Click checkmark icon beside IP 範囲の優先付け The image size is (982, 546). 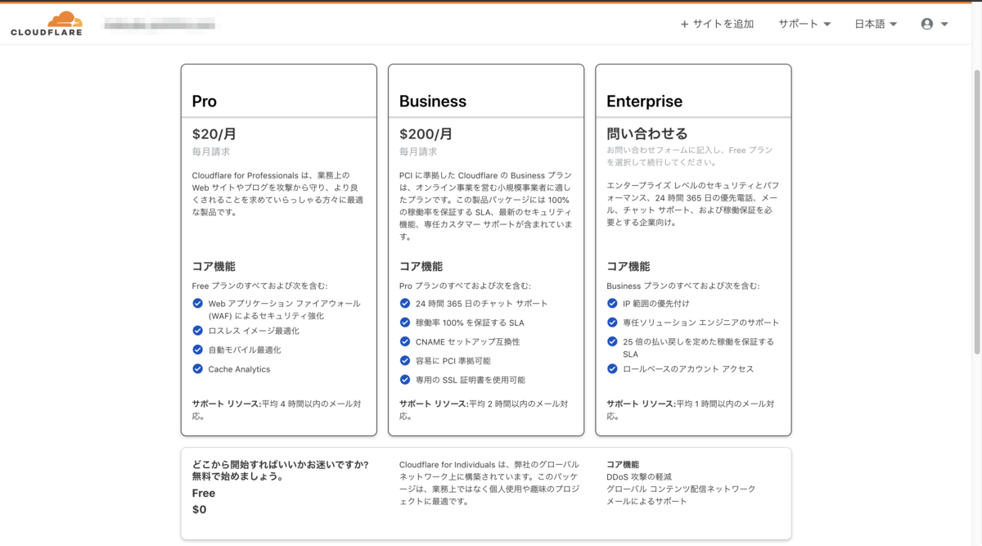coord(612,303)
